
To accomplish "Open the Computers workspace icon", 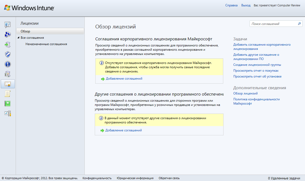I will point(8,35).
